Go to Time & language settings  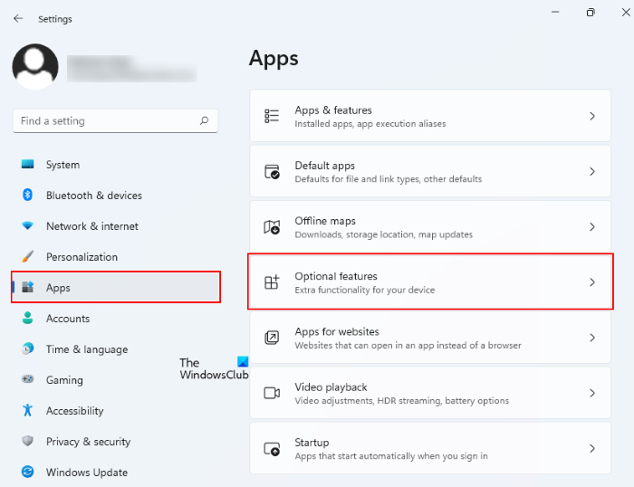coord(87,349)
